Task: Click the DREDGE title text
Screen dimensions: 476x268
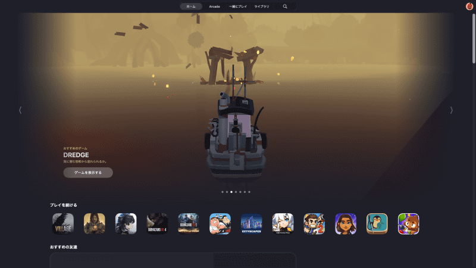Action: 76,155
